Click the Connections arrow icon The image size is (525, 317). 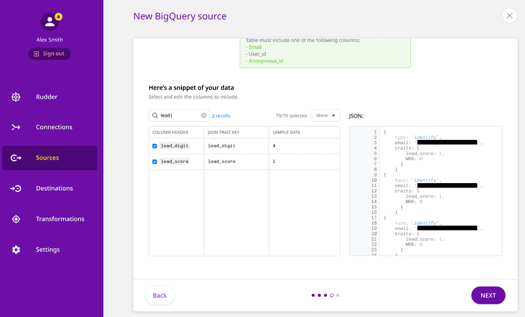[16, 127]
